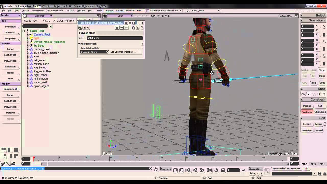Viewport: 327px width, 184px height.
Task: Select snap to grid icon
Action: click(324, 94)
